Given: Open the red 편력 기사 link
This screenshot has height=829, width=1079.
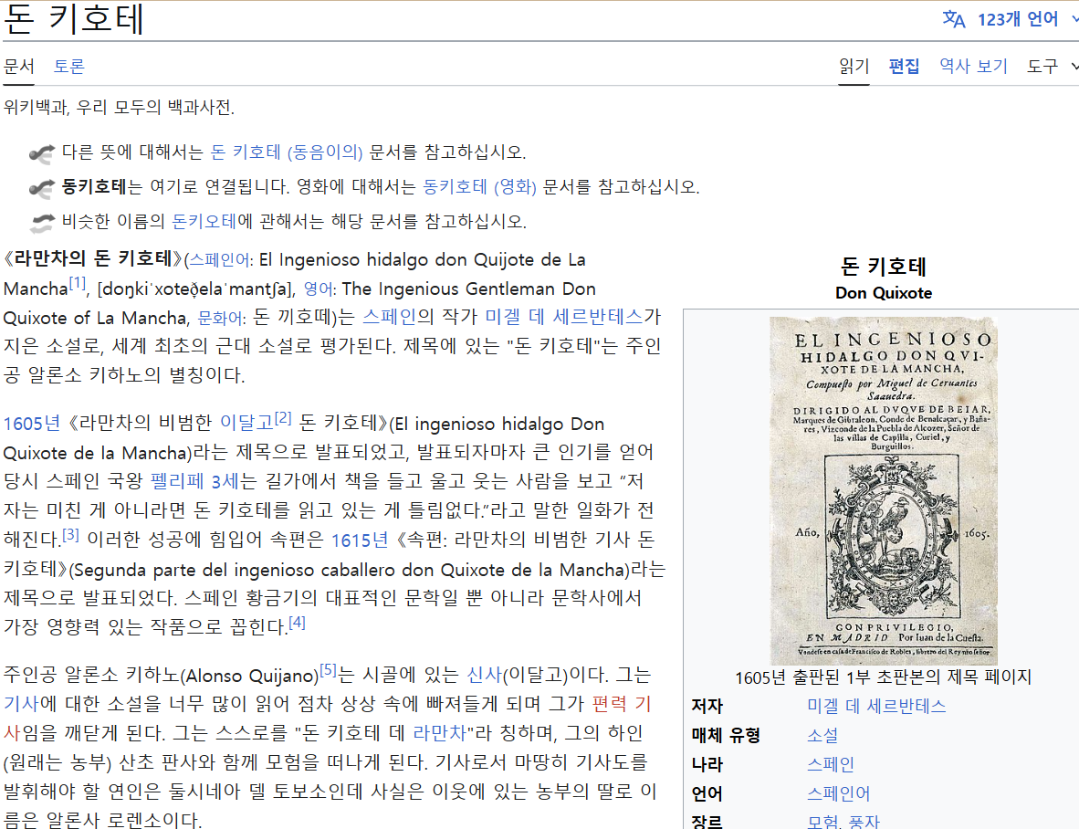Looking at the screenshot, I should click(x=622, y=703).
